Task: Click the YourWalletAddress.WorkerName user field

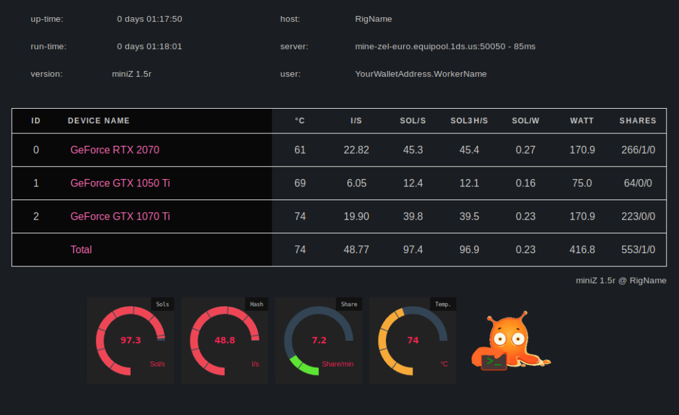Action: [x=420, y=74]
